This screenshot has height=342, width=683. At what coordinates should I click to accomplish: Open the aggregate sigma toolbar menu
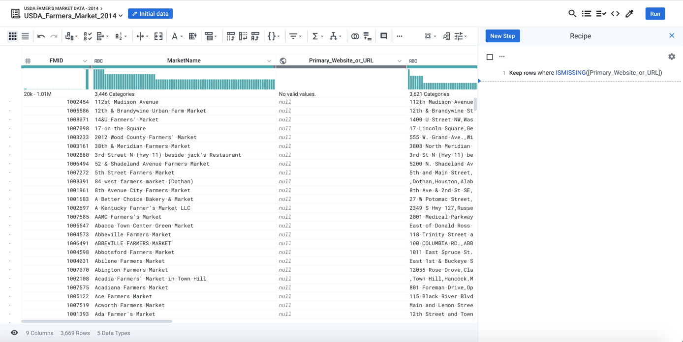coord(316,36)
